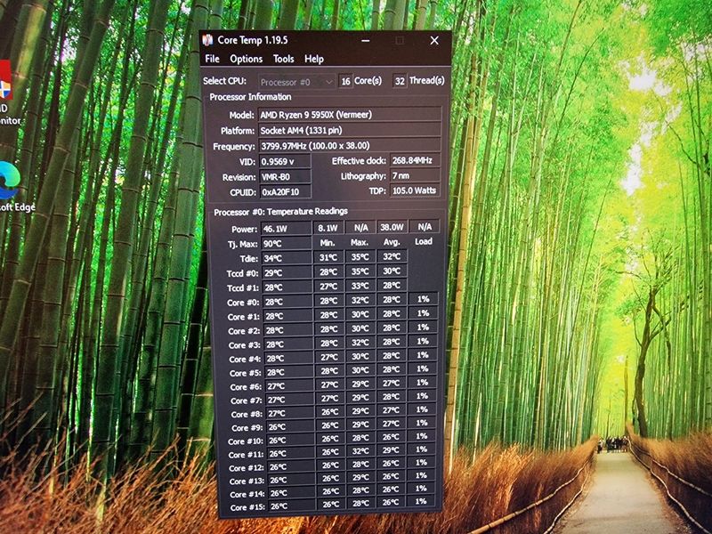This screenshot has height=534, width=712.
Task: Click the Core #13 min temperature cell
Action: click(x=330, y=478)
